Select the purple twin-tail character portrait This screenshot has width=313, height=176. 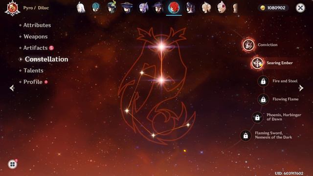click(x=143, y=8)
